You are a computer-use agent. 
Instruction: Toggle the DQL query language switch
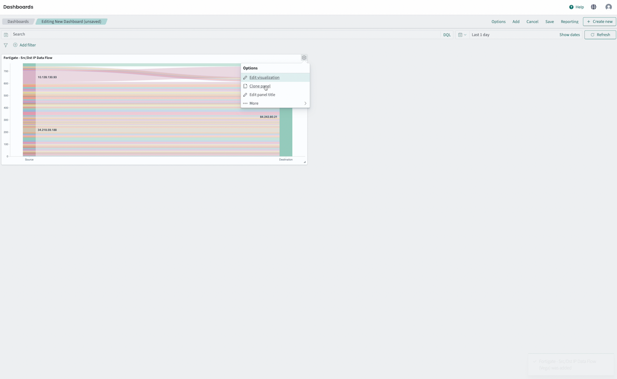[447, 34]
